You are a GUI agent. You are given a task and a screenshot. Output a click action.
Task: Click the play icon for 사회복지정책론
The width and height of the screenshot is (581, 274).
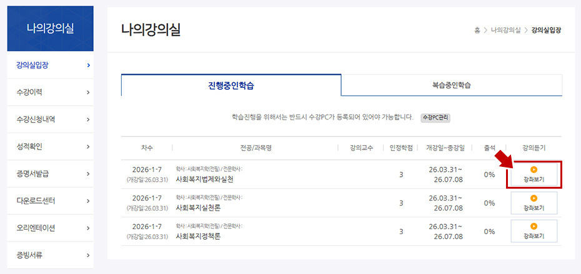tap(534, 226)
